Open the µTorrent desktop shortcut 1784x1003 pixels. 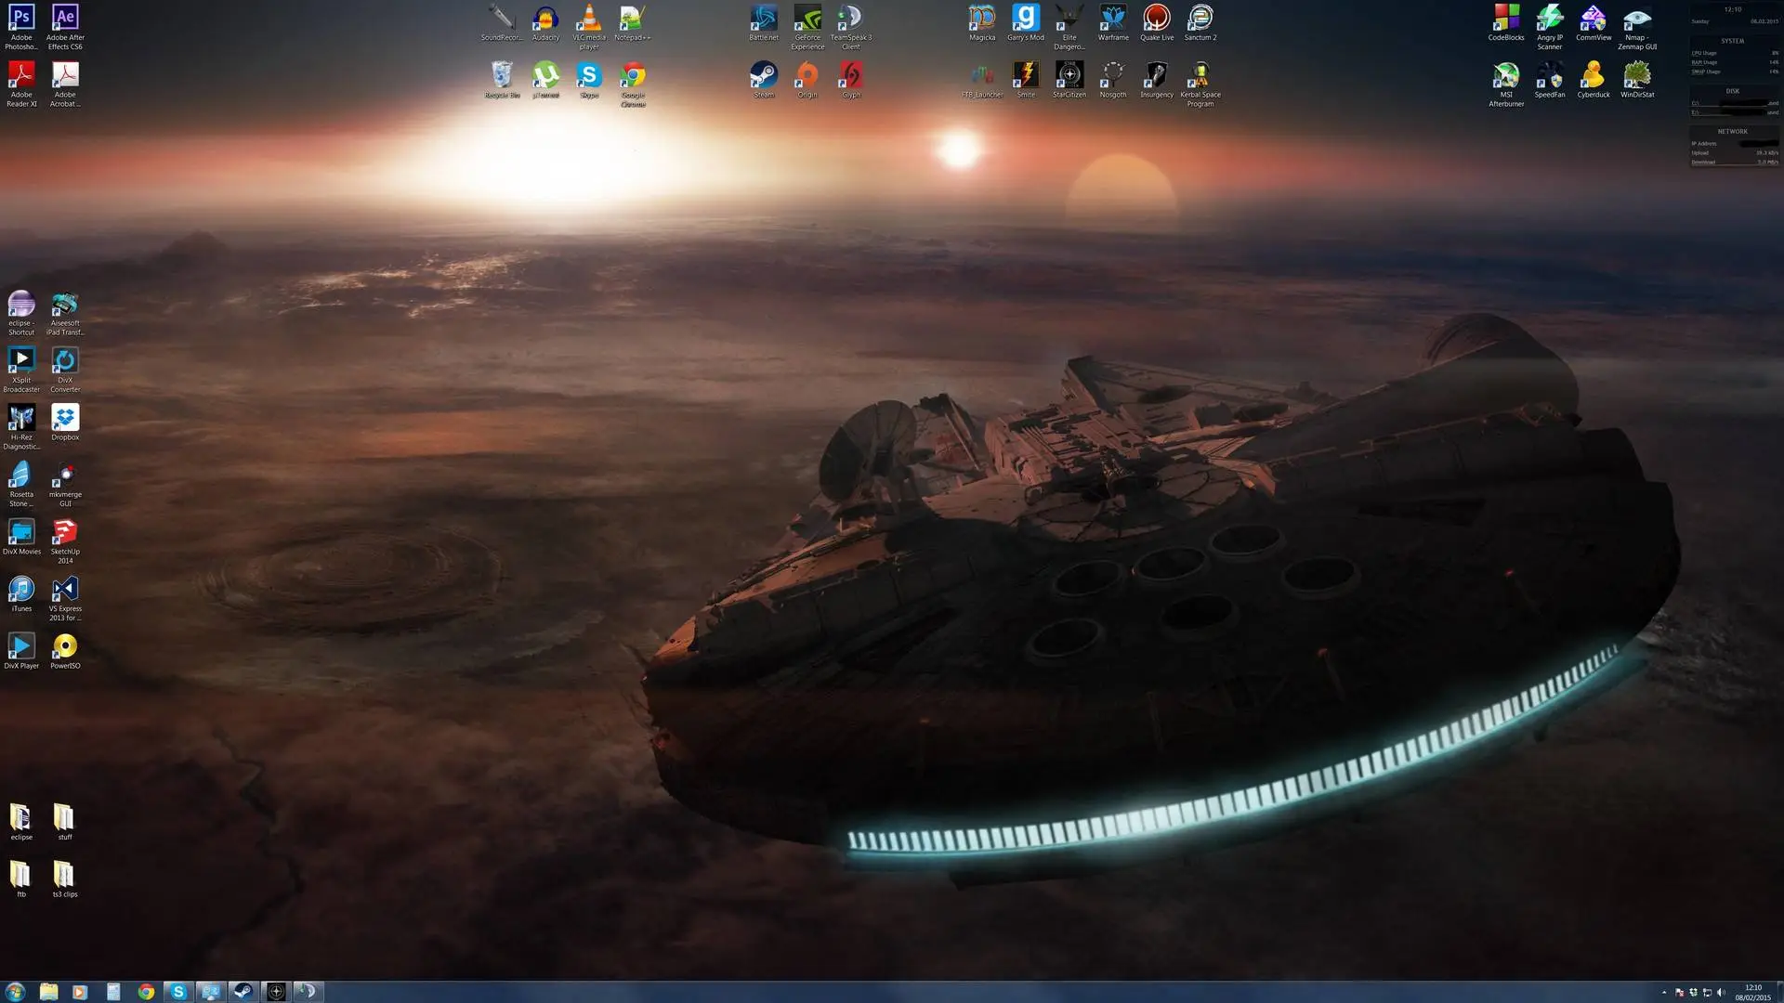(545, 80)
